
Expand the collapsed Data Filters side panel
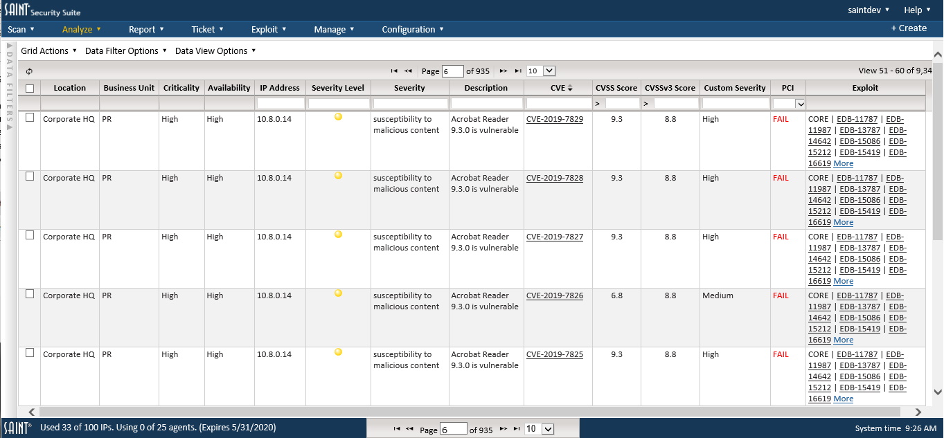tap(10, 87)
